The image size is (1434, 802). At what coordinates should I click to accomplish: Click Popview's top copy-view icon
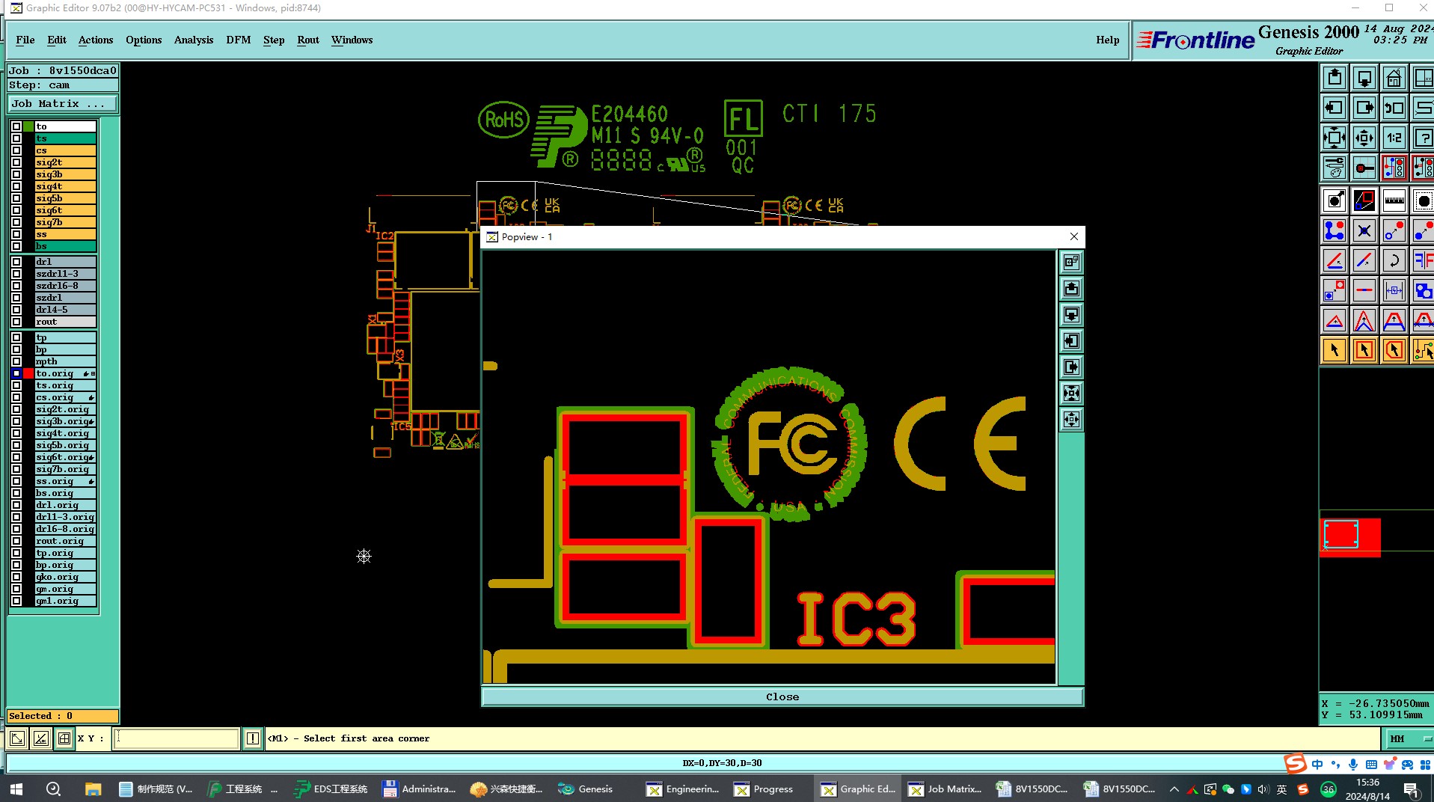click(1072, 262)
